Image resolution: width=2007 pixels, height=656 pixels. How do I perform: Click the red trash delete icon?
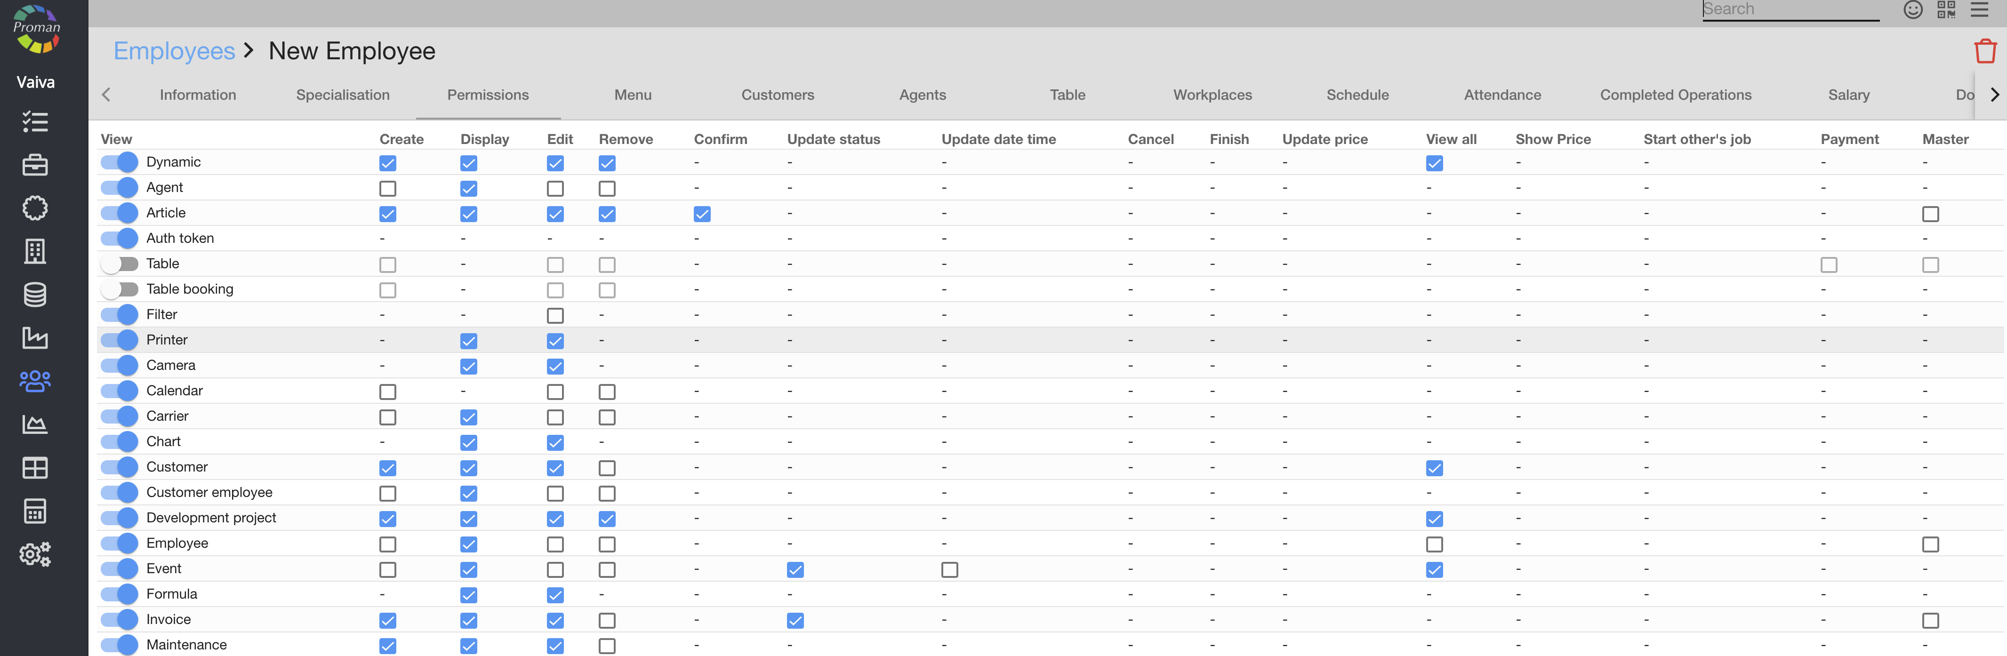1984,51
